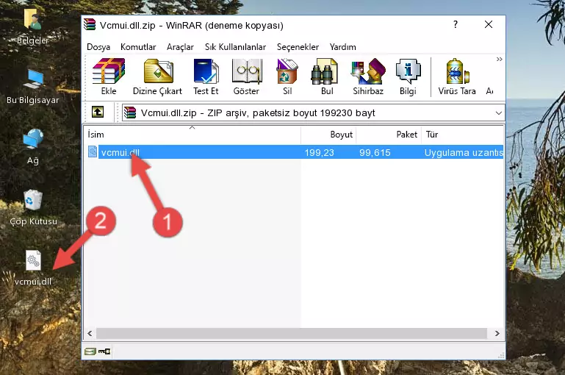
Task: Open the Yardım menu
Action: point(342,47)
